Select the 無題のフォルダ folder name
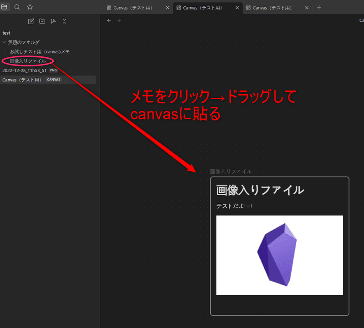364x328 pixels. (x=24, y=42)
